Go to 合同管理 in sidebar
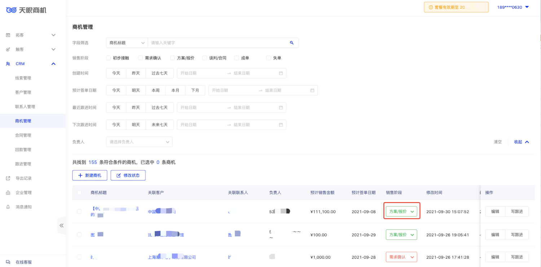The image size is (541, 267). click(23, 135)
